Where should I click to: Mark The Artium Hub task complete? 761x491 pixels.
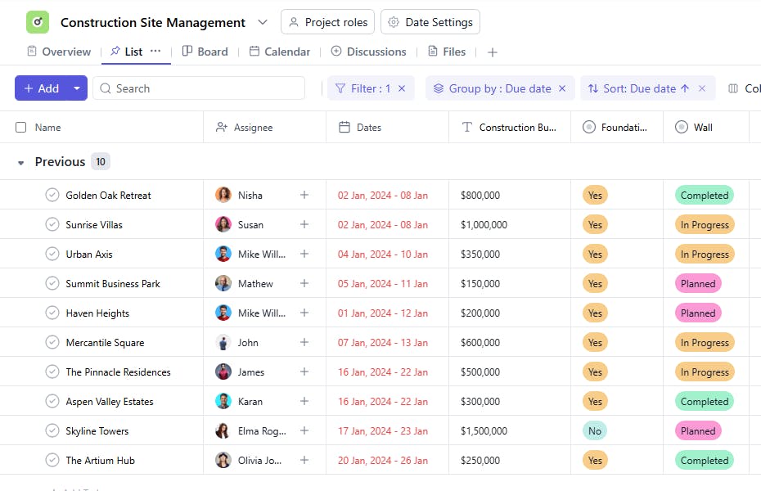point(52,460)
